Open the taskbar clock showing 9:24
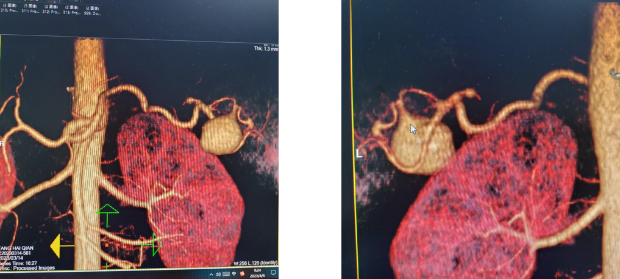620x279 pixels. [x=257, y=274]
